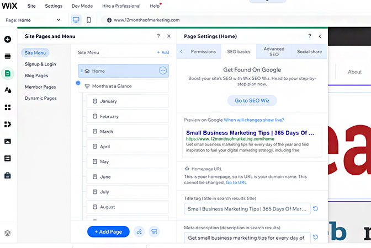Switch to mobile view icon
Screen dimensions: 371x248
coord(89,20)
